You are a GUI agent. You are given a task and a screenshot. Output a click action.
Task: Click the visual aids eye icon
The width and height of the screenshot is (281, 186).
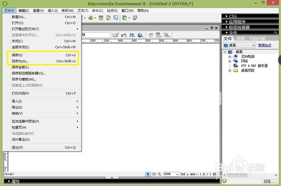(x=166, y=35)
